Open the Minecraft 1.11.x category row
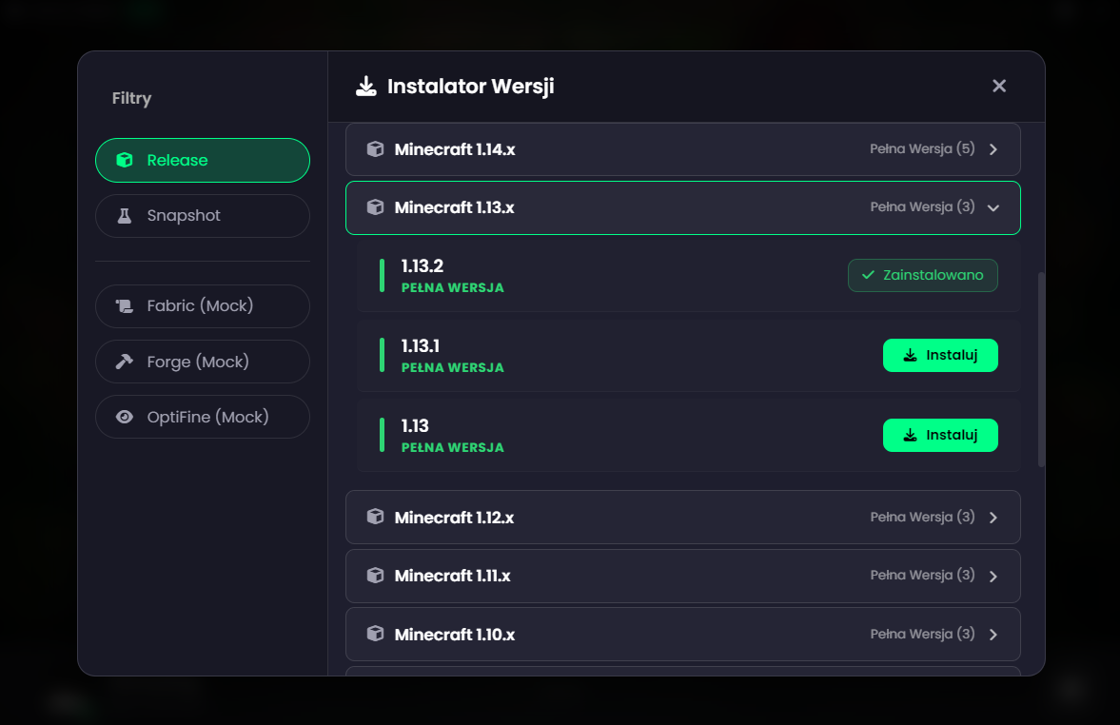Viewport: 1120px width, 725px height. pos(682,575)
